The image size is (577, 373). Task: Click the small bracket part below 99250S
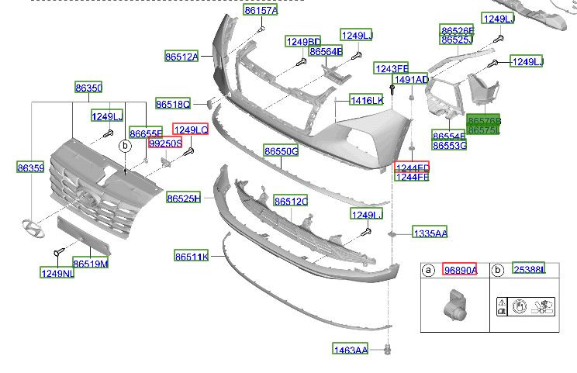point(164,161)
